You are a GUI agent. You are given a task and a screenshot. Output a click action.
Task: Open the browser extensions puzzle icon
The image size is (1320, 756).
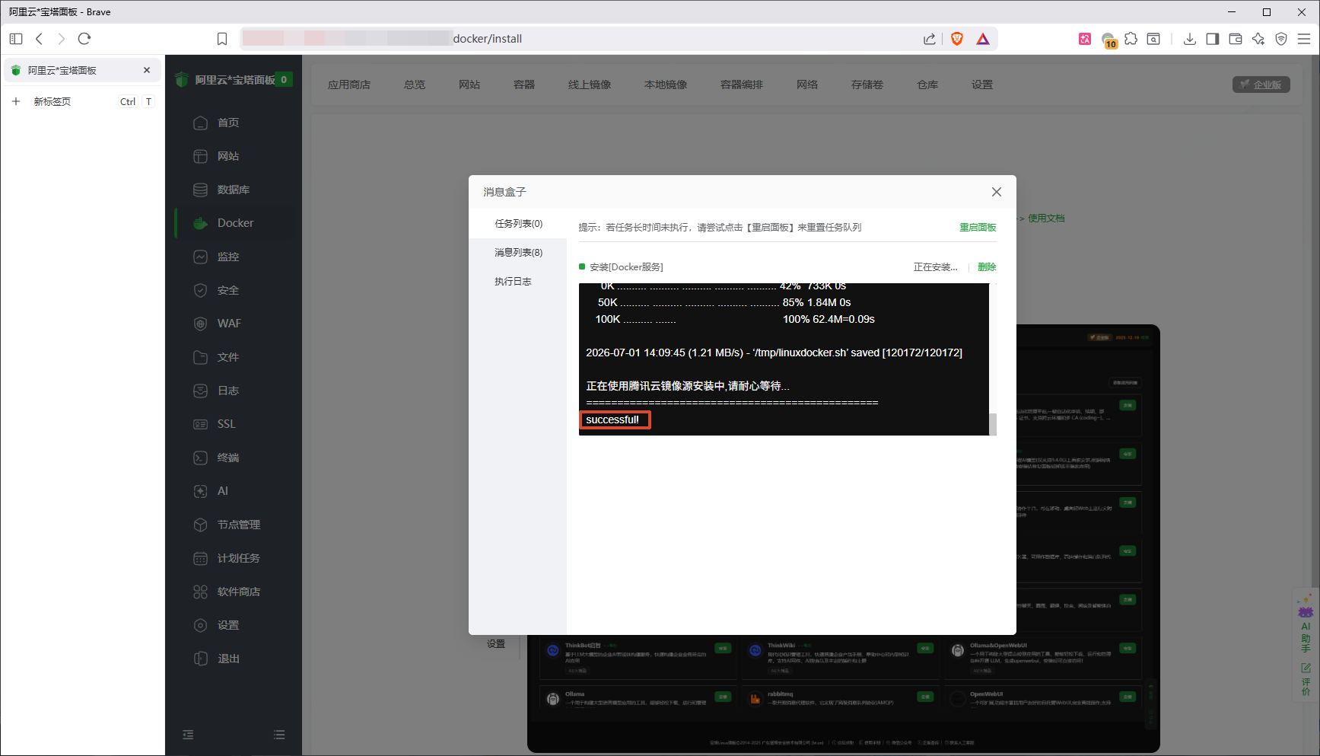1131,39
